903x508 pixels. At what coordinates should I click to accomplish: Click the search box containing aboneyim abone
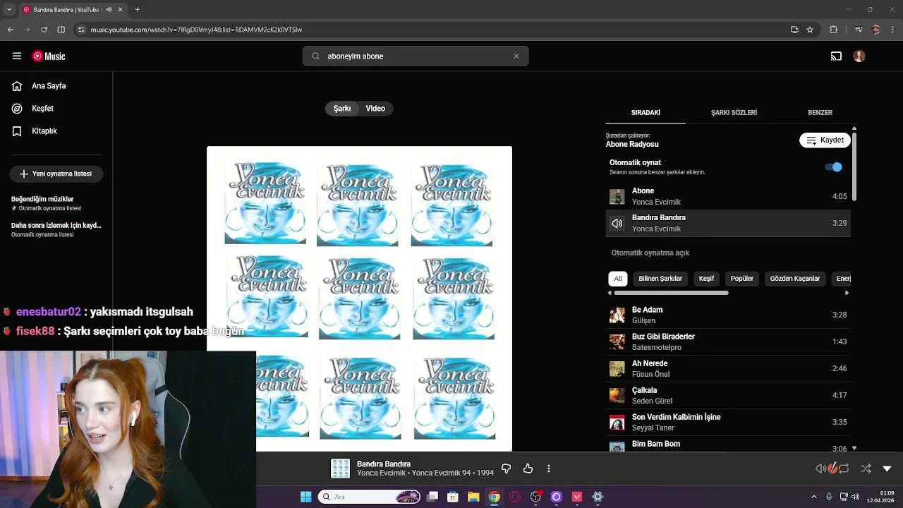pos(416,56)
